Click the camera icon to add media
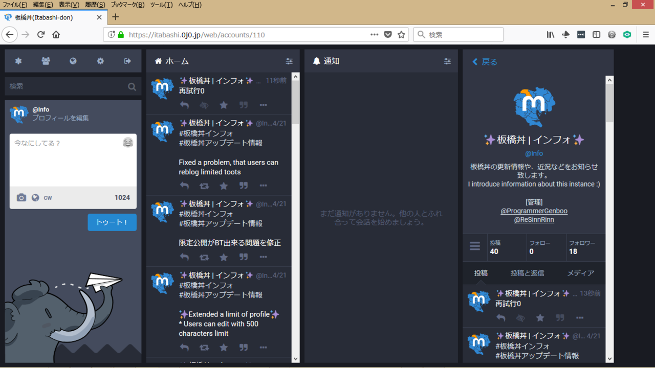 point(21,198)
